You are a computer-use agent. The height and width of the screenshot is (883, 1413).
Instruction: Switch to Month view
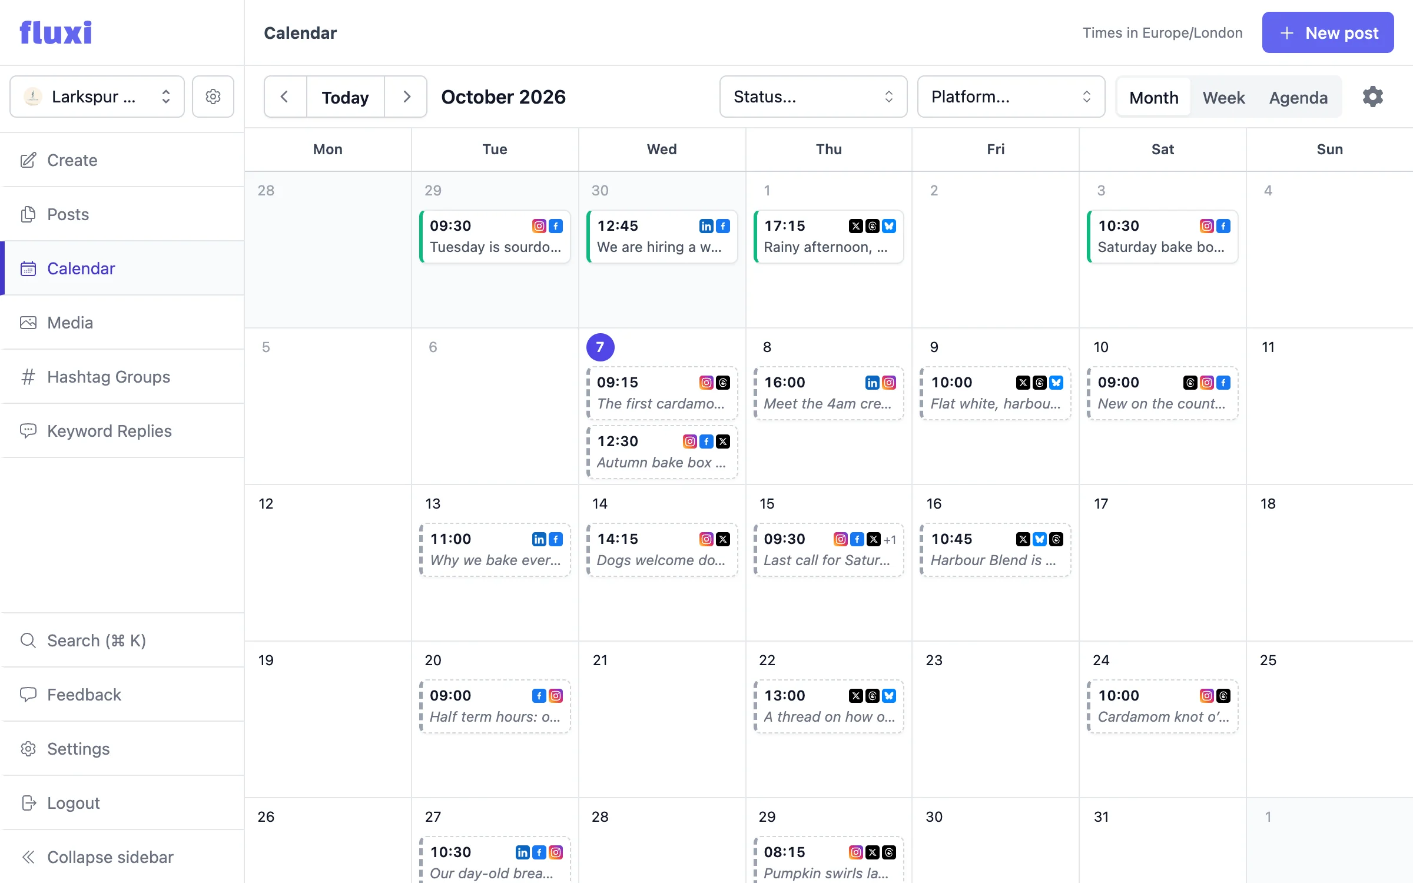[1154, 97]
